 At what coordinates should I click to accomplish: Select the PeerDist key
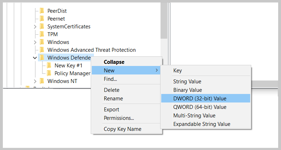tap(57, 11)
